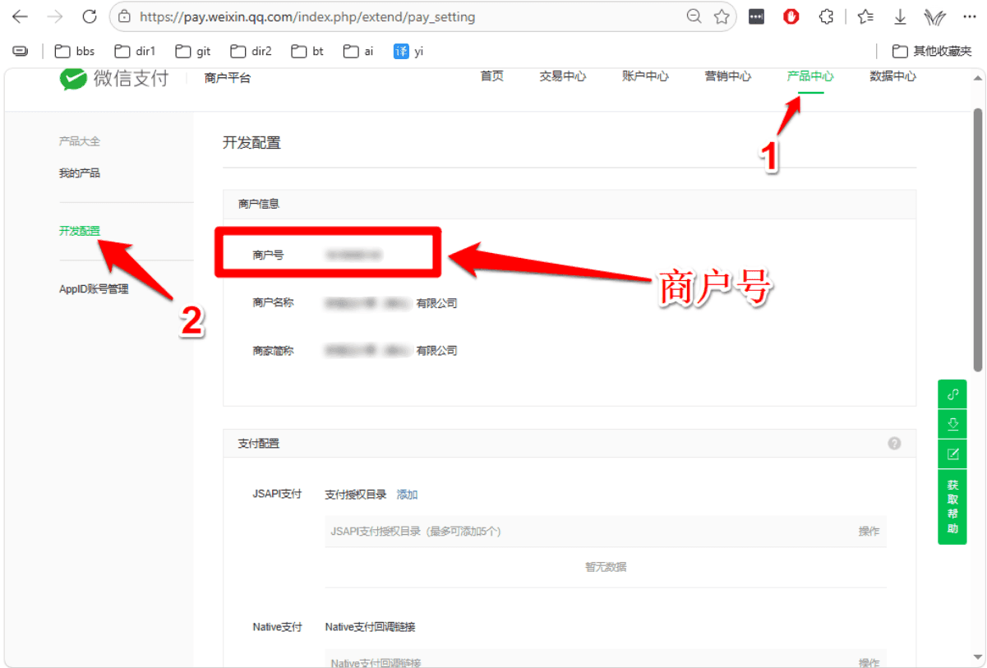Image resolution: width=987 pixels, height=668 pixels.
Task: Open the browser three-dot settings menu
Action: pyautogui.click(x=968, y=16)
